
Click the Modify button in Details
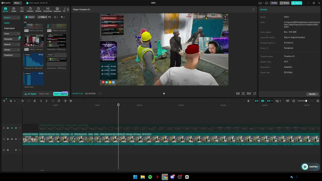pos(312,94)
